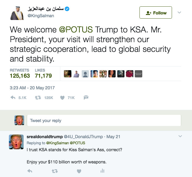Open srealdonaldtrump's avatar in reply
192x177 pixels.
pos(16,142)
